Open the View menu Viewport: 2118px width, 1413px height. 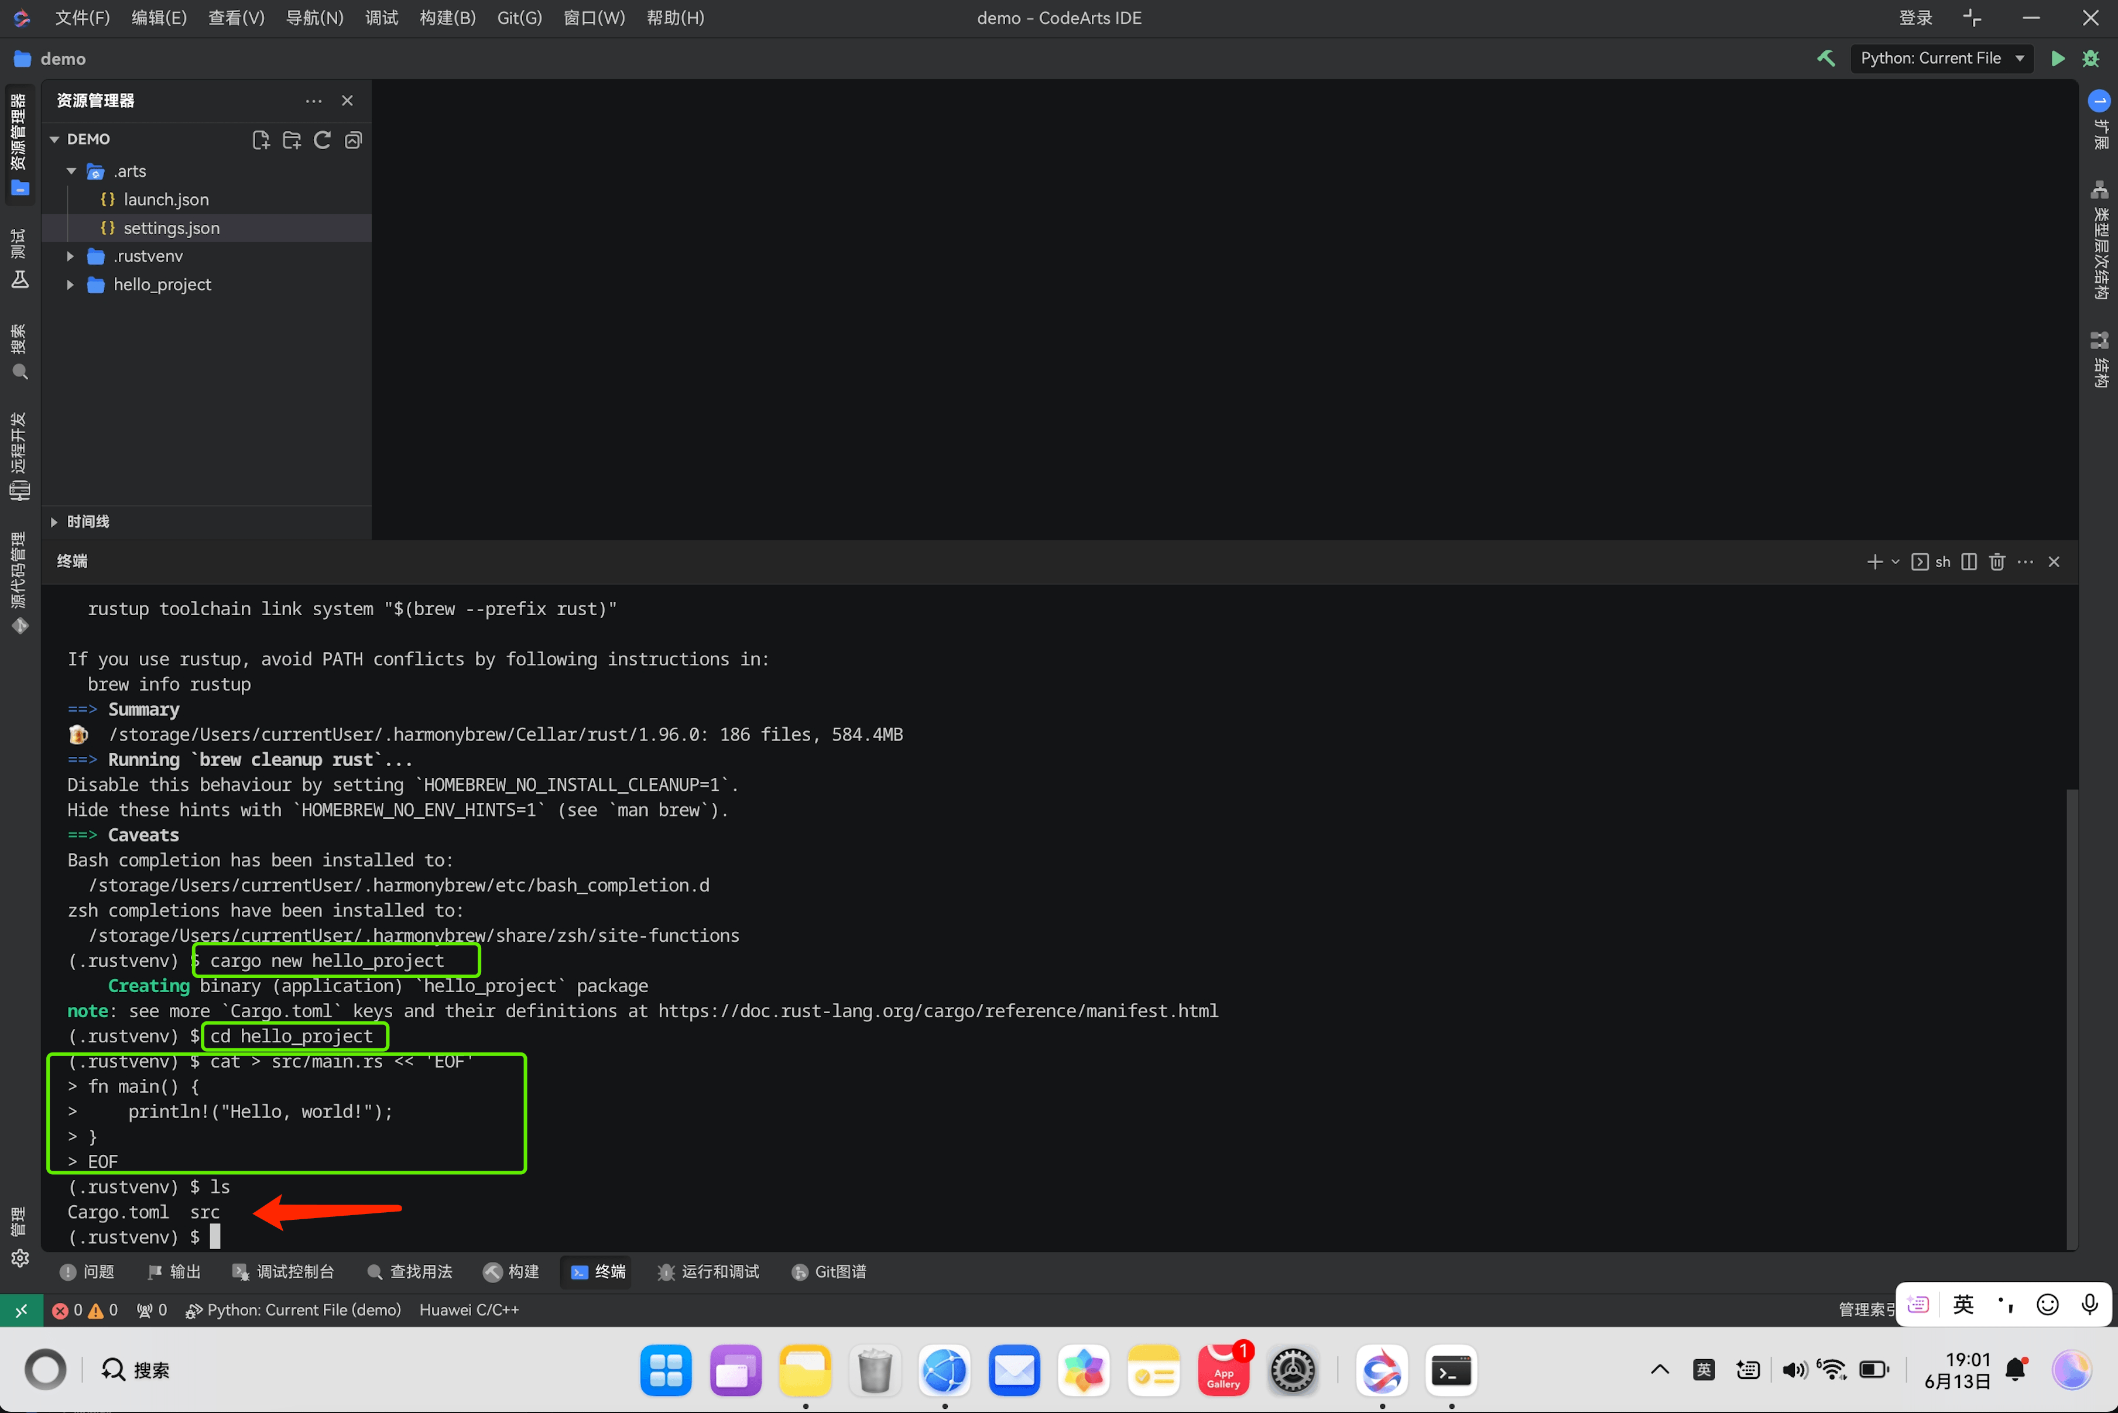(236, 18)
